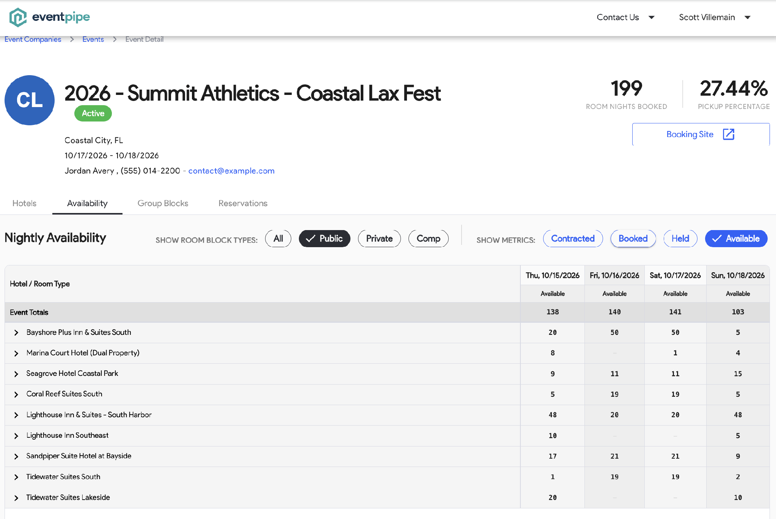Expand Tidewater Suites Lakeside row
Image resolution: width=776 pixels, height=519 pixels.
(x=16, y=498)
